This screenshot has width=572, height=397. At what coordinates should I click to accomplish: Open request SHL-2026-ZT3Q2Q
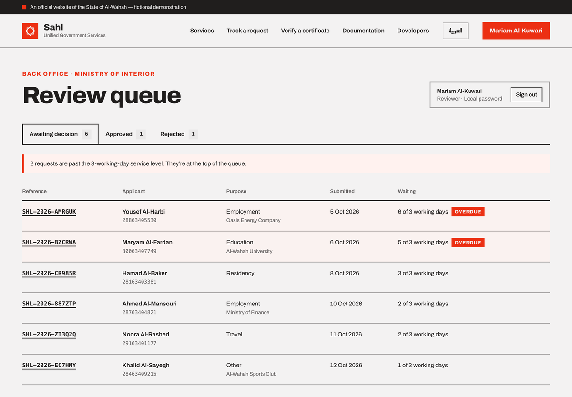tap(49, 334)
